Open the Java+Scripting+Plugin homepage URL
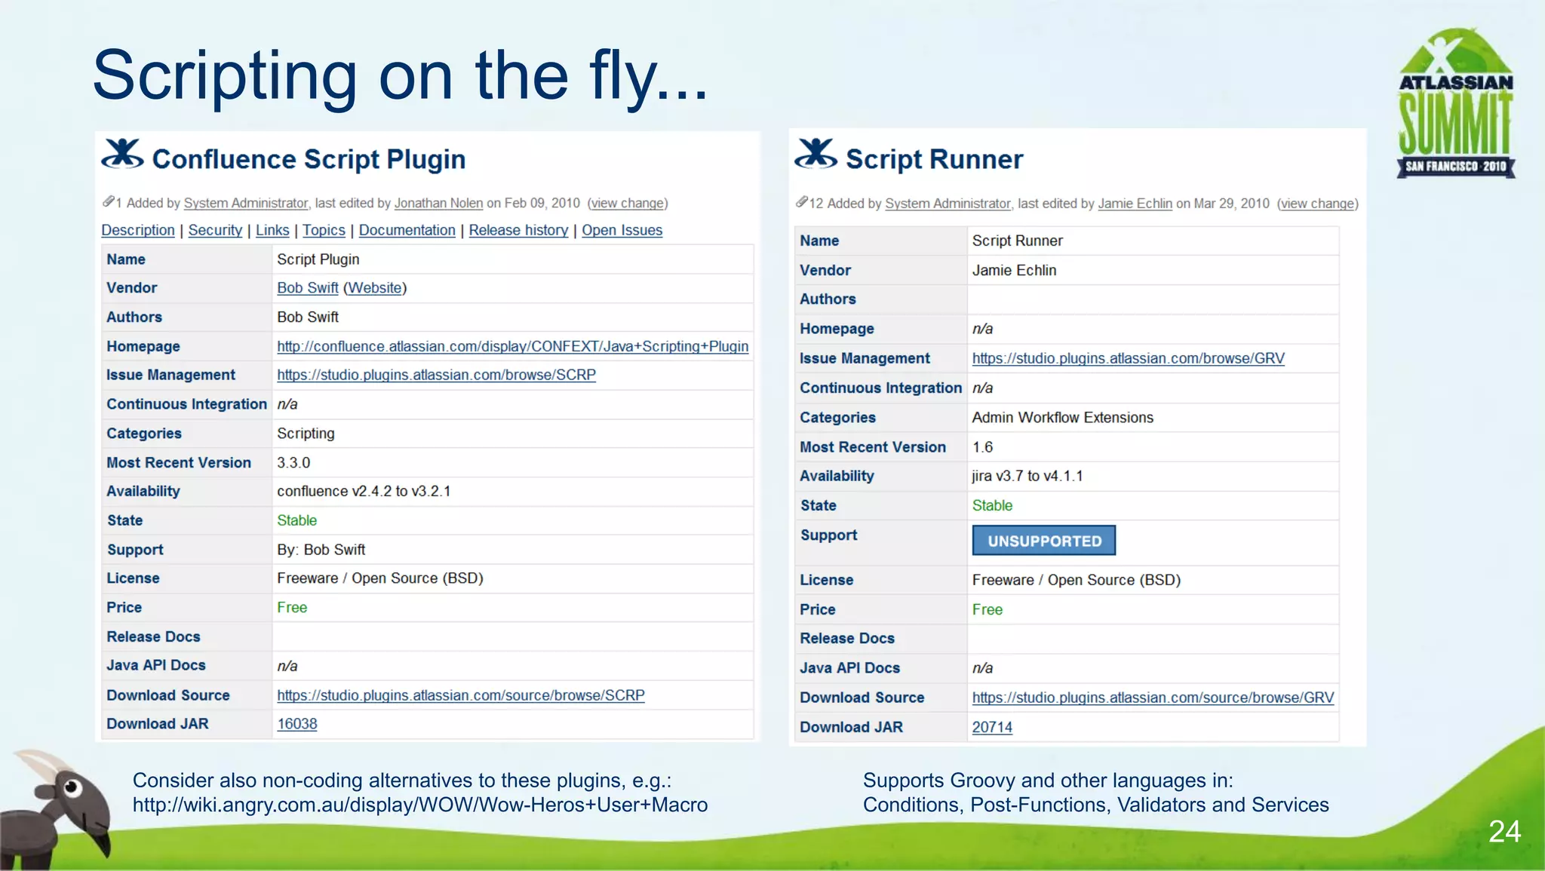 coord(512,347)
